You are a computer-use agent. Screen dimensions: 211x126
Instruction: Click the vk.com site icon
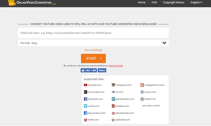click(x=113, y=92)
